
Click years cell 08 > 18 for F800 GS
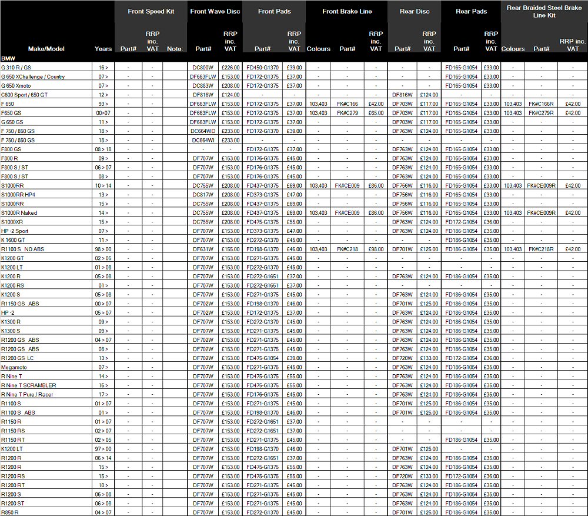click(103, 149)
